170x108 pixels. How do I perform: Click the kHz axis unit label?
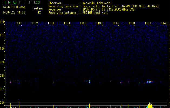(x=2, y=22)
